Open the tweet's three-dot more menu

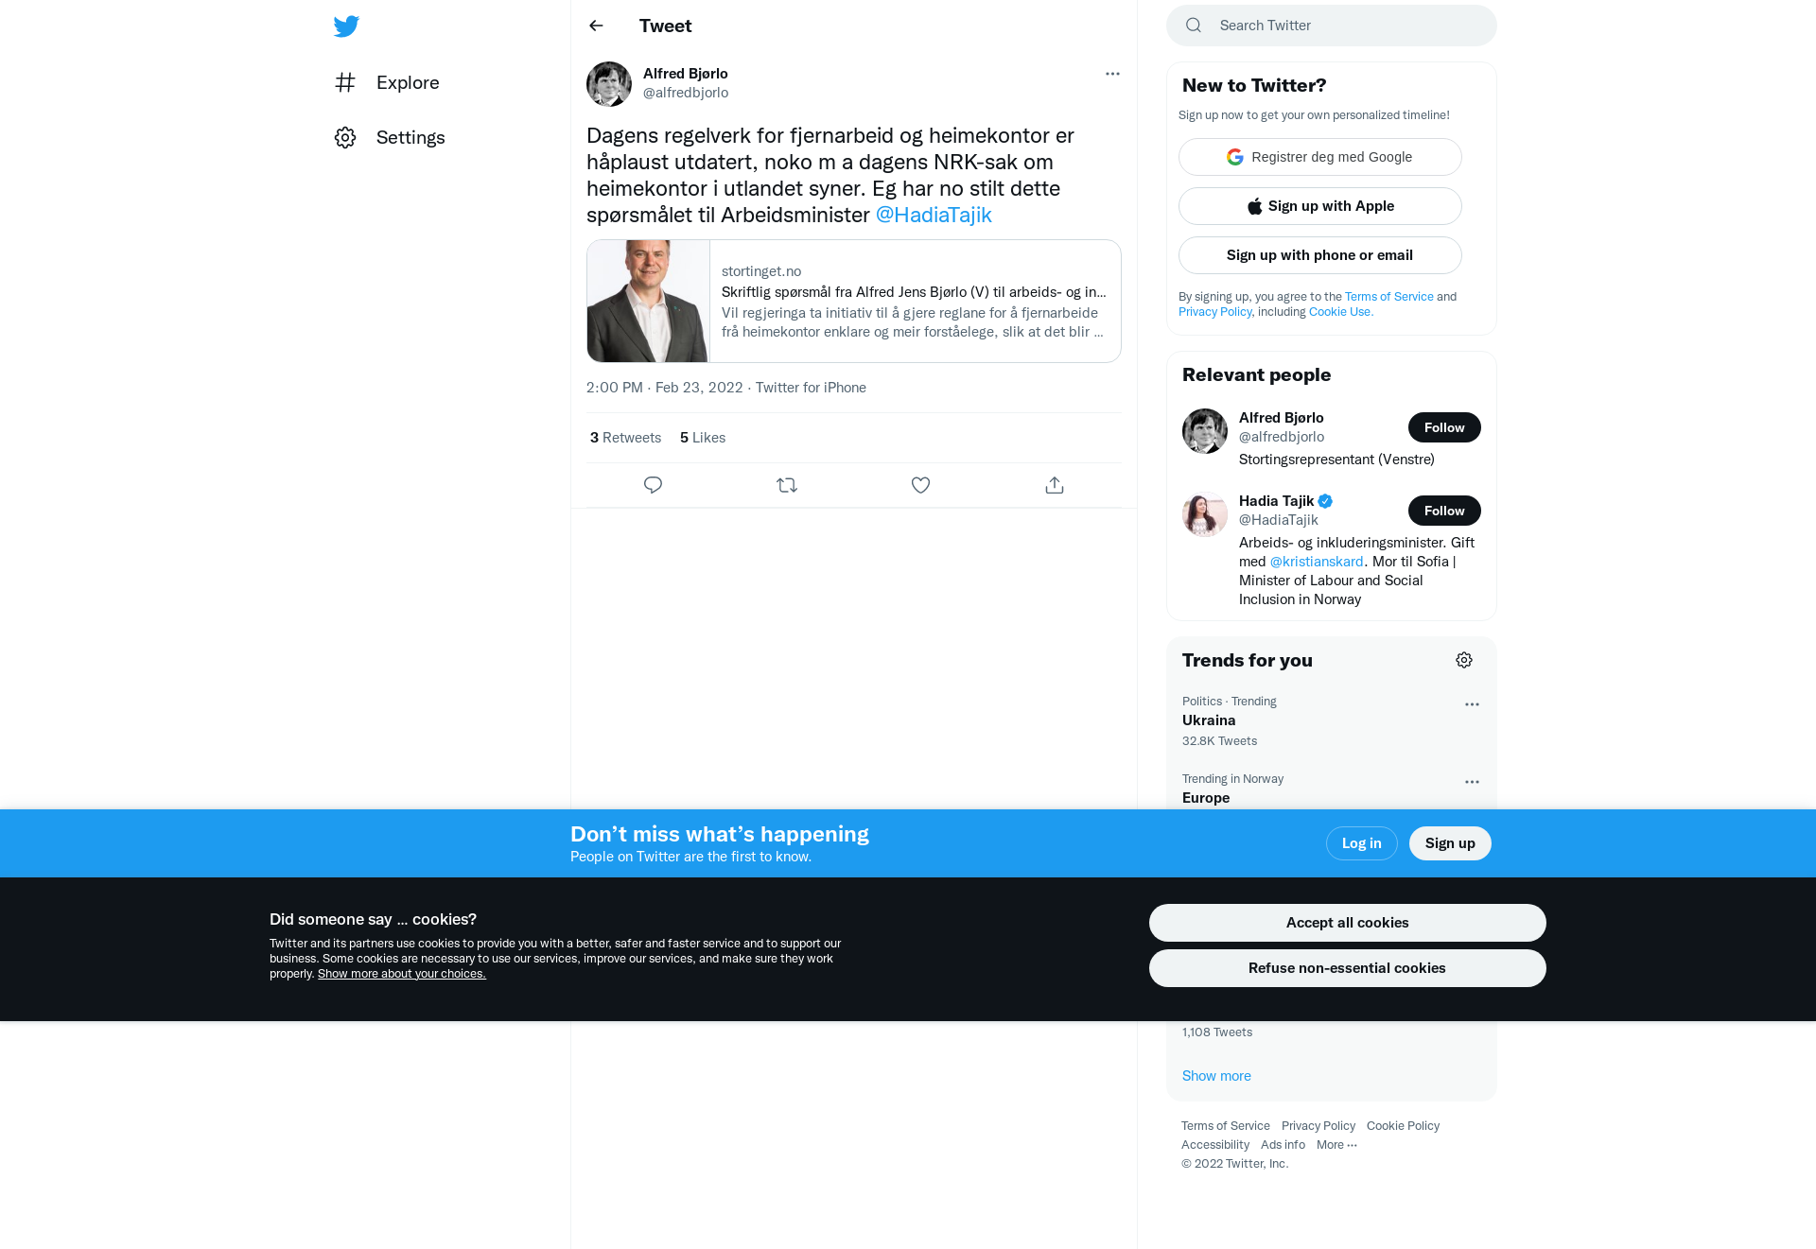pos(1112,74)
